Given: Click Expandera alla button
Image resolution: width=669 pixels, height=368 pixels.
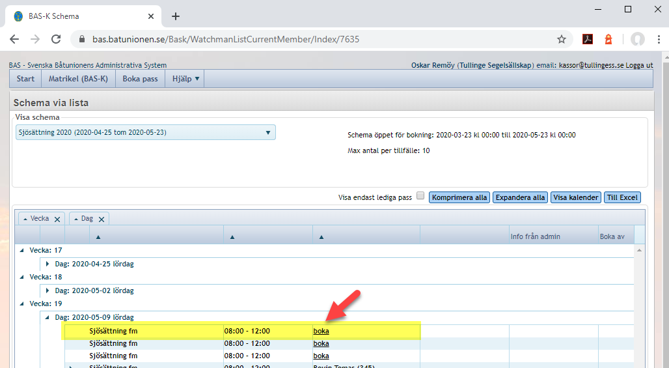Looking at the screenshot, I should pyautogui.click(x=520, y=197).
